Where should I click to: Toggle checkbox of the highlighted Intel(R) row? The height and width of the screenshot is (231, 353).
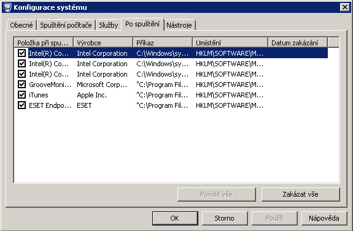coord(21,53)
